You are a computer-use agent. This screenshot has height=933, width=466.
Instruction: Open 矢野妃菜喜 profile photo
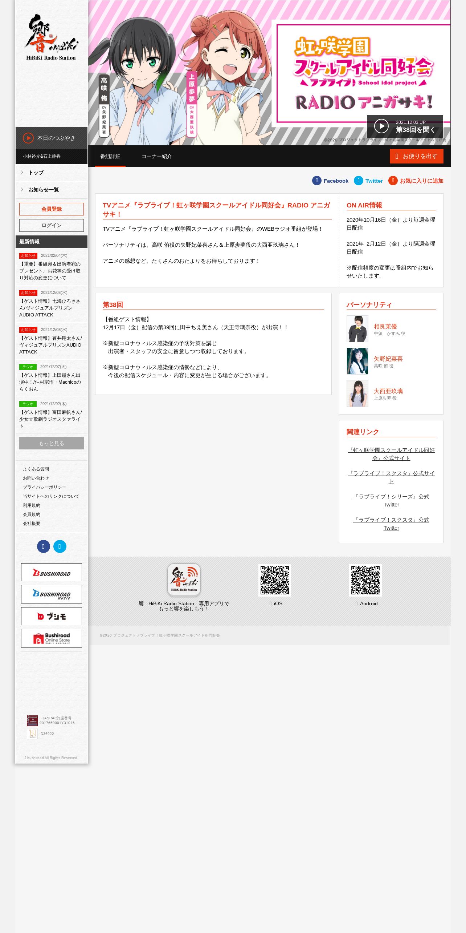tap(357, 361)
